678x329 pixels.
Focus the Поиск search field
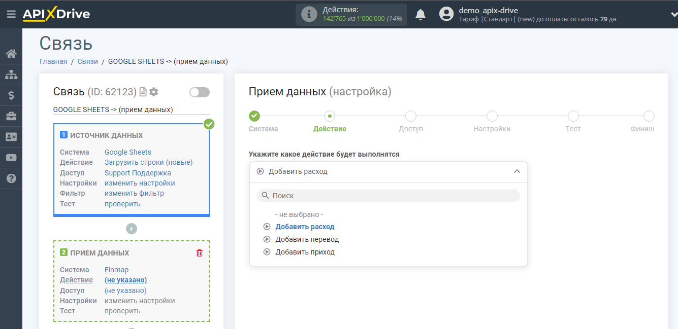(389, 196)
